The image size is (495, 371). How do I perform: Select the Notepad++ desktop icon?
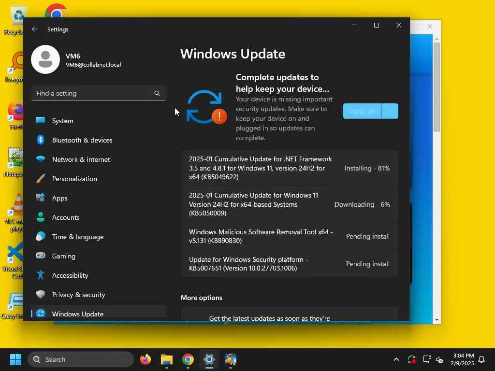coord(14,162)
